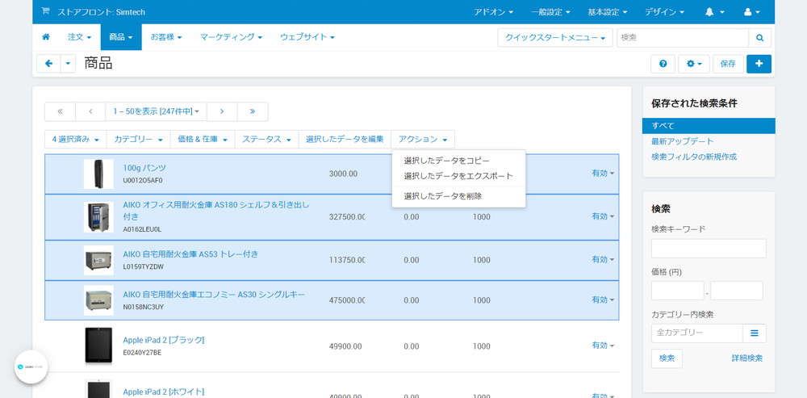
Task: Open the 1–50を表示 pagination dropdown
Action: click(156, 111)
